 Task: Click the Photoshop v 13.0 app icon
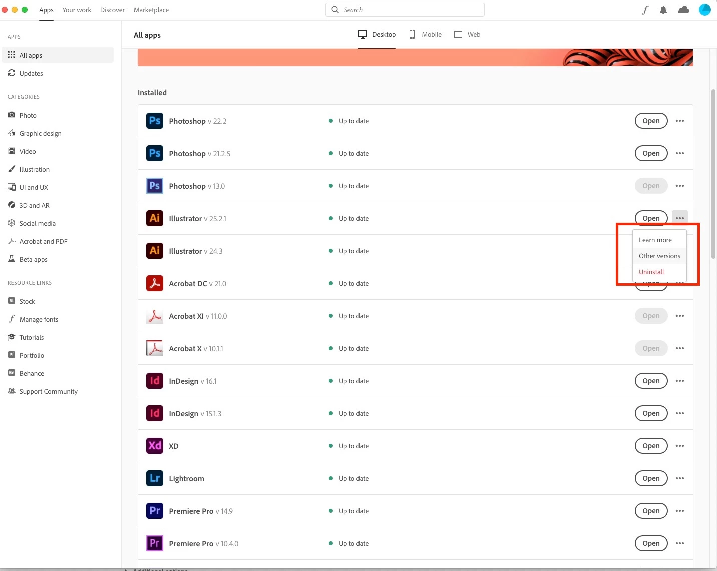155,186
